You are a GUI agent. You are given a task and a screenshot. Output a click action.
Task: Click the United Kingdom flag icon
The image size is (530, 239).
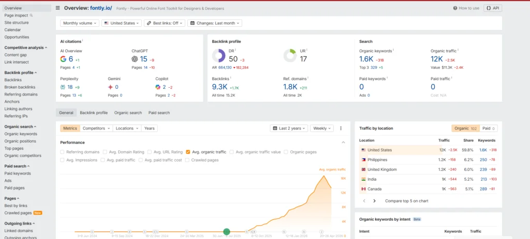(363, 169)
